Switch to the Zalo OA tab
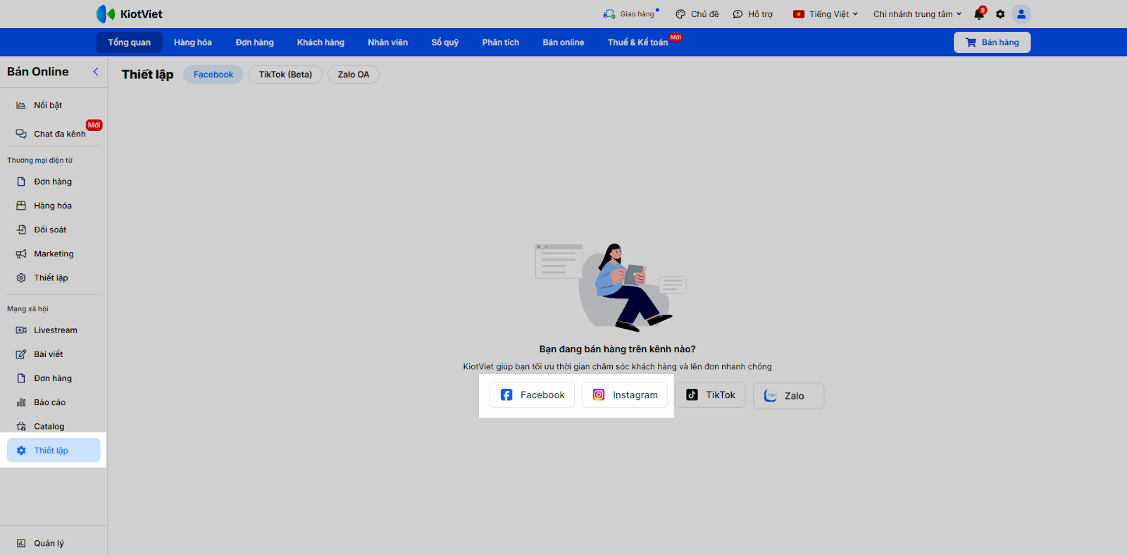The height and width of the screenshot is (555, 1127). [354, 75]
